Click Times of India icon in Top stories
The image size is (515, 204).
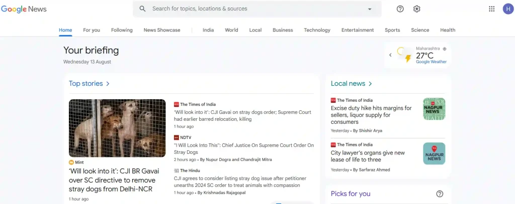pyautogui.click(x=177, y=104)
